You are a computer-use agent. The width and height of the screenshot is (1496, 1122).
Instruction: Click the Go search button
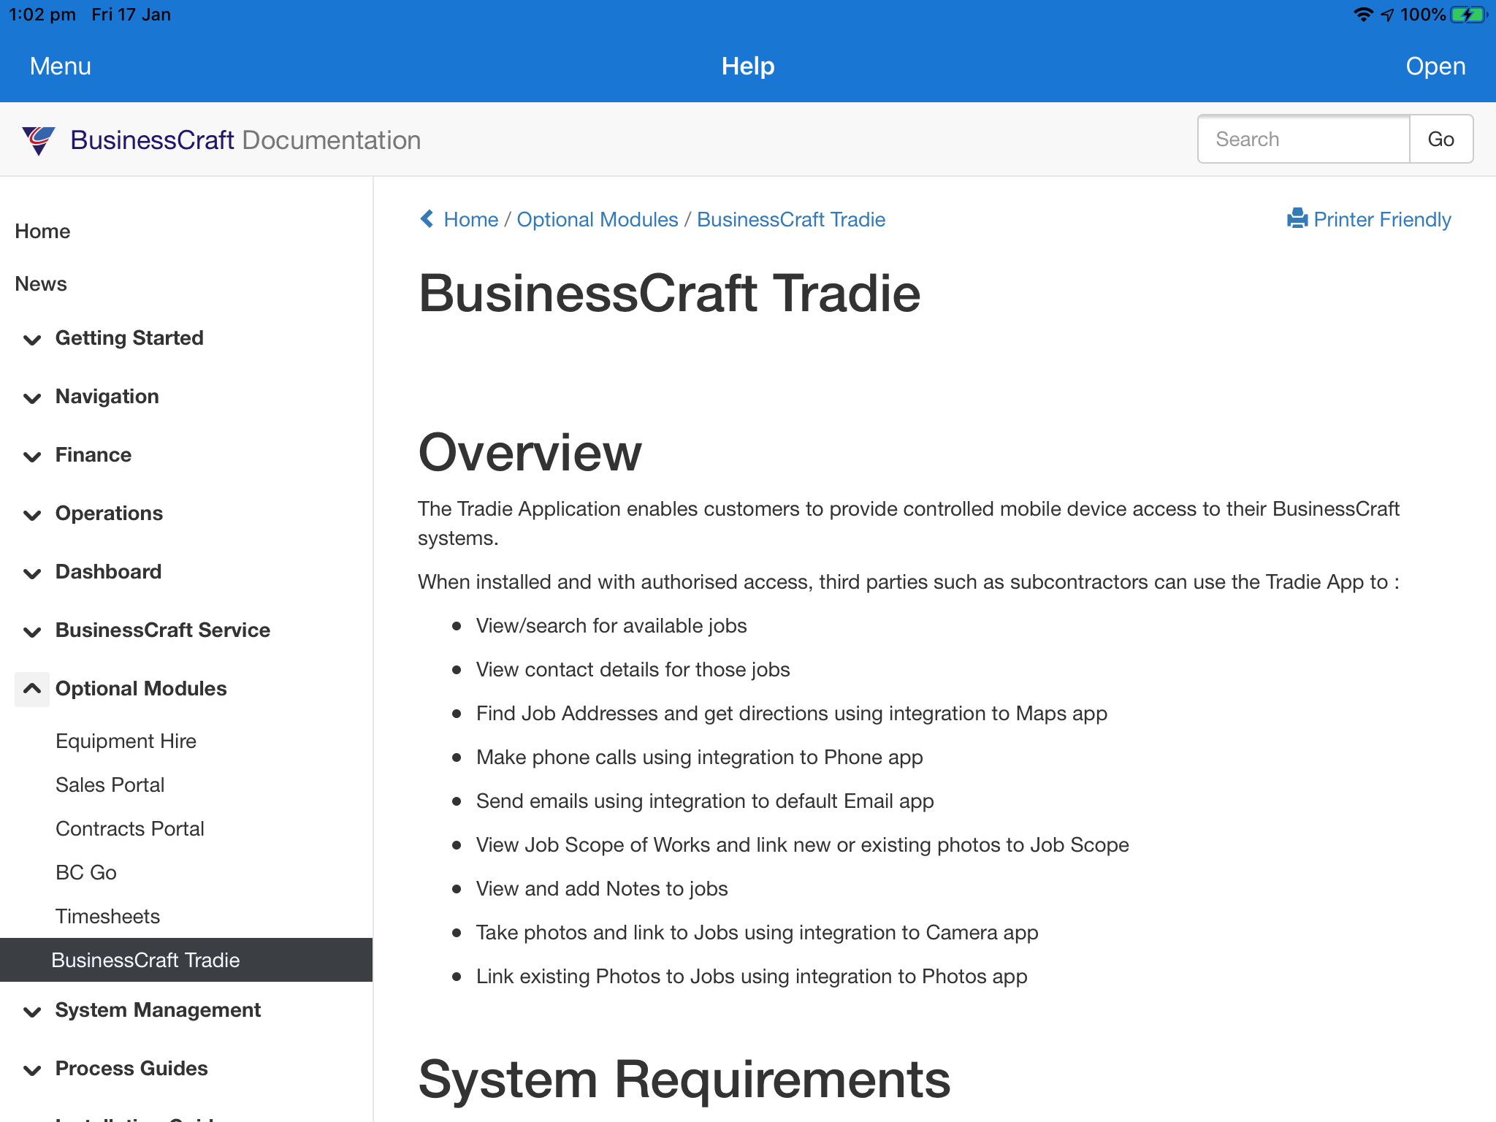(x=1440, y=139)
